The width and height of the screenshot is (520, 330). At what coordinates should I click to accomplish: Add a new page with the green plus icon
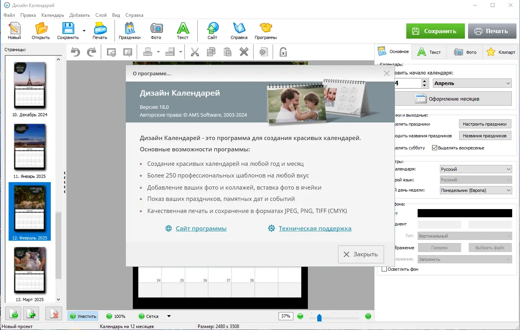click(x=14, y=314)
